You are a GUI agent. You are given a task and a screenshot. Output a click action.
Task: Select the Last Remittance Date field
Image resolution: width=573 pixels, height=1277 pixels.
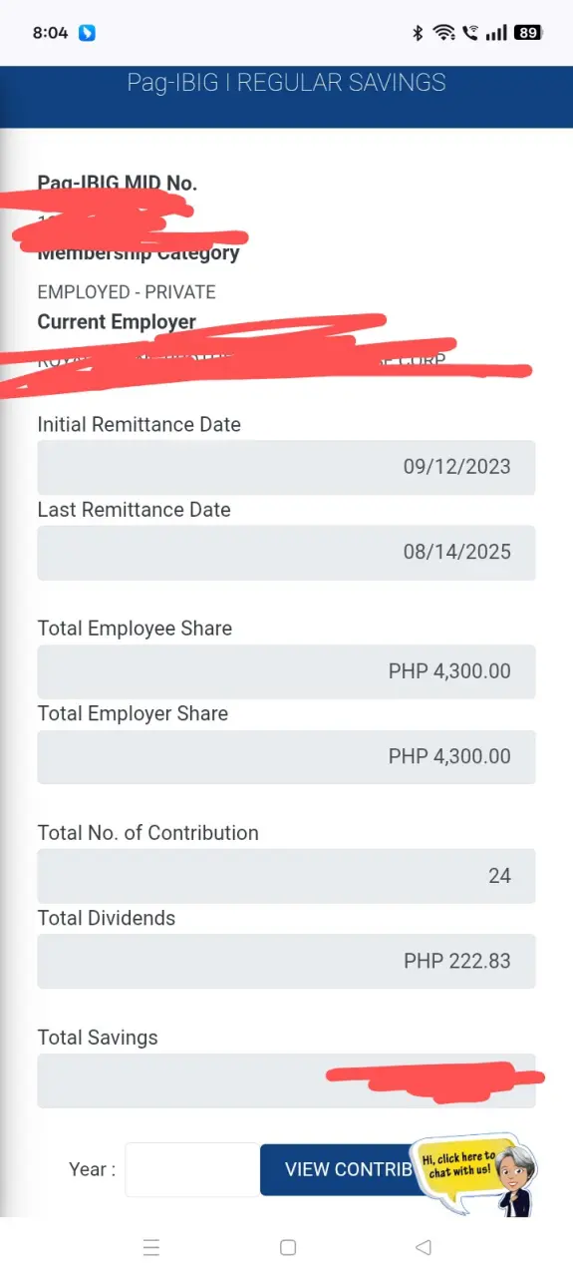pos(286,553)
